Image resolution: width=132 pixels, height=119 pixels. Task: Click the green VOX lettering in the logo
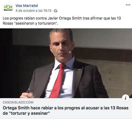click(8, 7)
